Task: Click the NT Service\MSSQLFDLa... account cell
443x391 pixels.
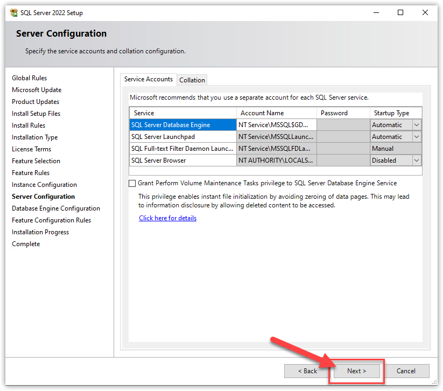Action: [x=277, y=149]
